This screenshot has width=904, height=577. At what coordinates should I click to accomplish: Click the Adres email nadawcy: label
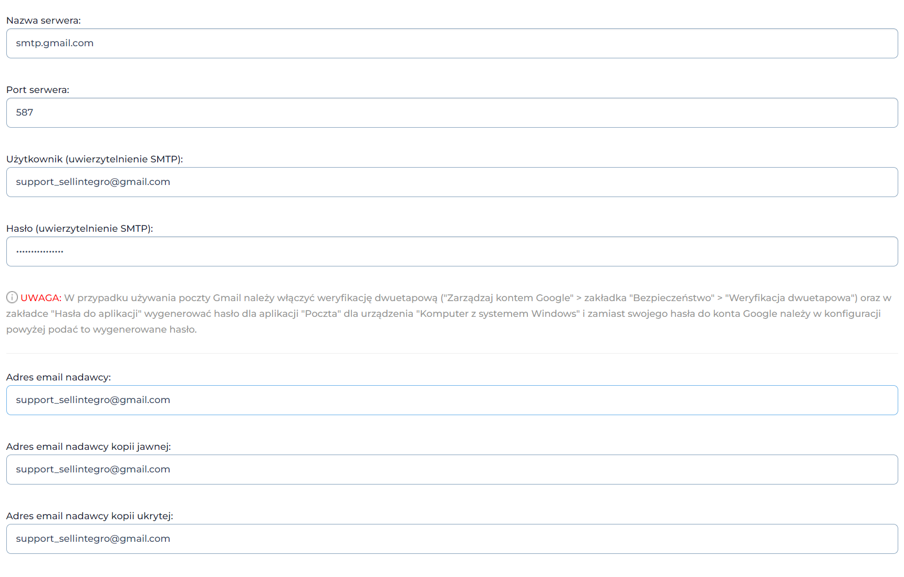(x=59, y=377)
